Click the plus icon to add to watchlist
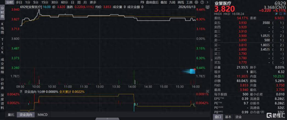 click(284, 13)
